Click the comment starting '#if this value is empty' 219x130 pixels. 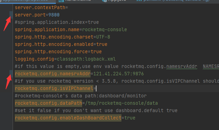pos(117,66)
